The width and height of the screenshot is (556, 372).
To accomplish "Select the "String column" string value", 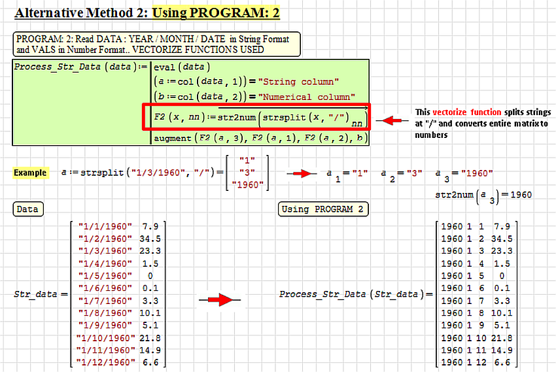I will pos(298,82).
